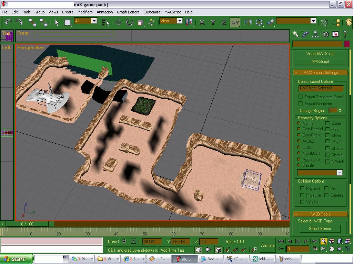The width and height of the screenshot is (353, 264).
Task: Click the Visual MAXScript button
Action: [x=320, y=54]
